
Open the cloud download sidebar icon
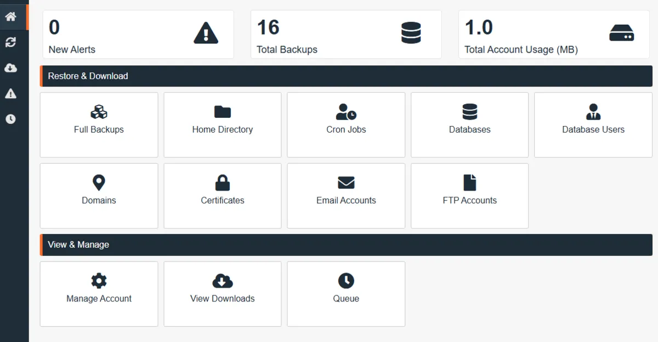(x=10, y=68)
